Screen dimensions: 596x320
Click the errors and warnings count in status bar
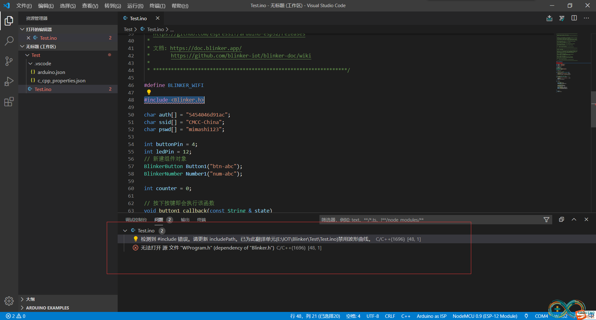pos(16,316)
